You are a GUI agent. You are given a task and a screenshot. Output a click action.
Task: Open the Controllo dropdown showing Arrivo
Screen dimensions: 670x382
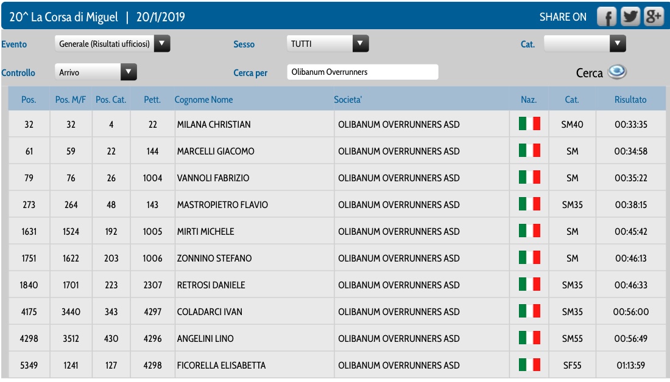point(96,72)
